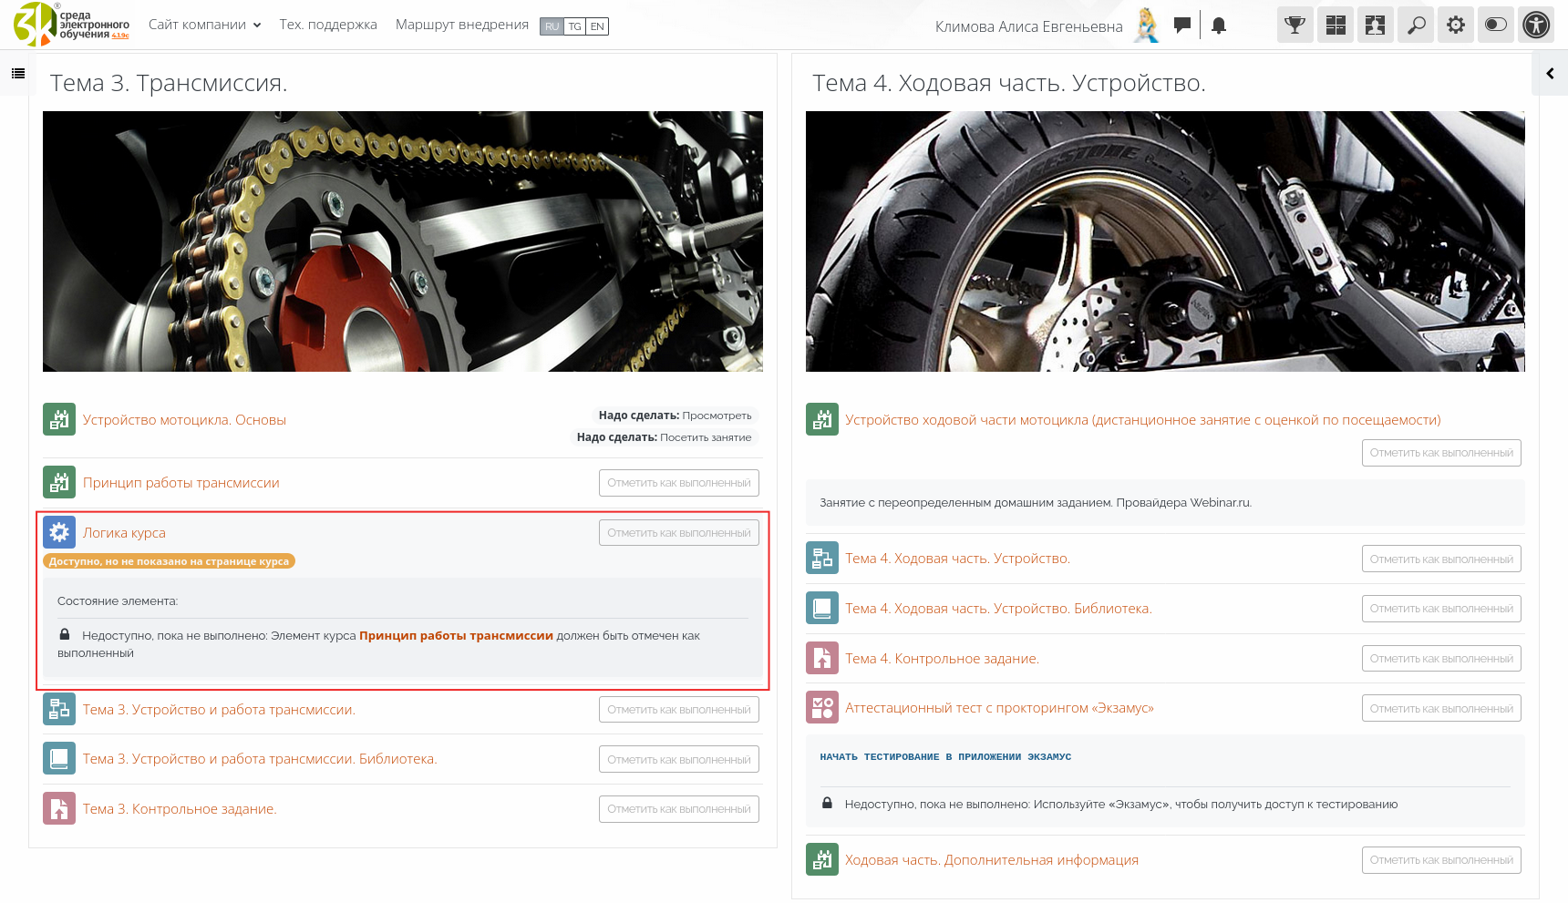Click the Логика курса gear icon

tap(59, 533)
